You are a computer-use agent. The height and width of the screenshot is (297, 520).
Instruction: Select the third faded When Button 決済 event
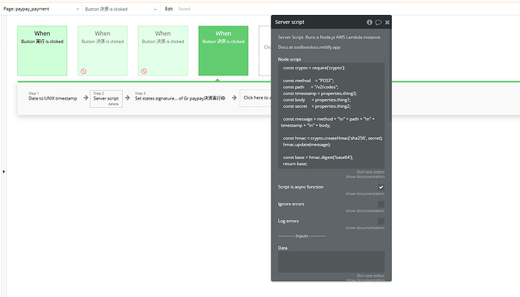(x=163, y=51)
